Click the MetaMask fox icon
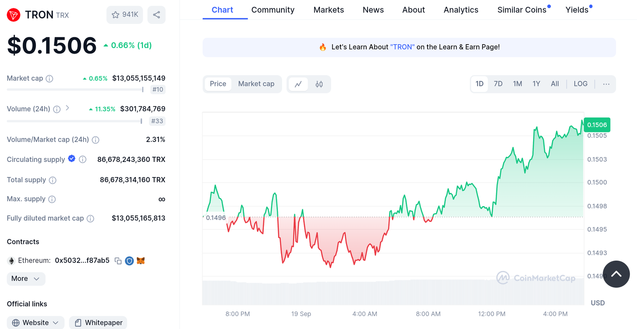Screen dimensions: 637x329 (141, 261)
